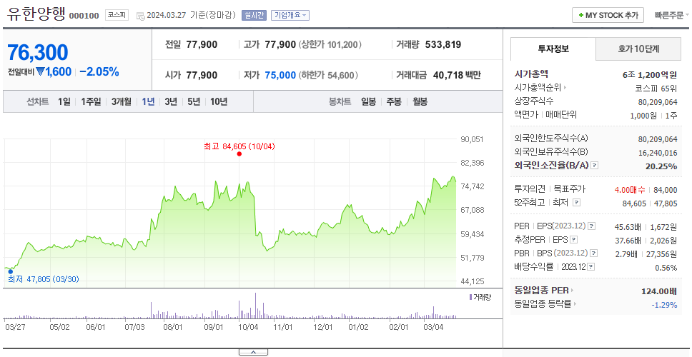Open help icon next to PBR BPS(2023.12)
Image resolution: width=692 pixels, height=357 pixels.
(594, 253)
